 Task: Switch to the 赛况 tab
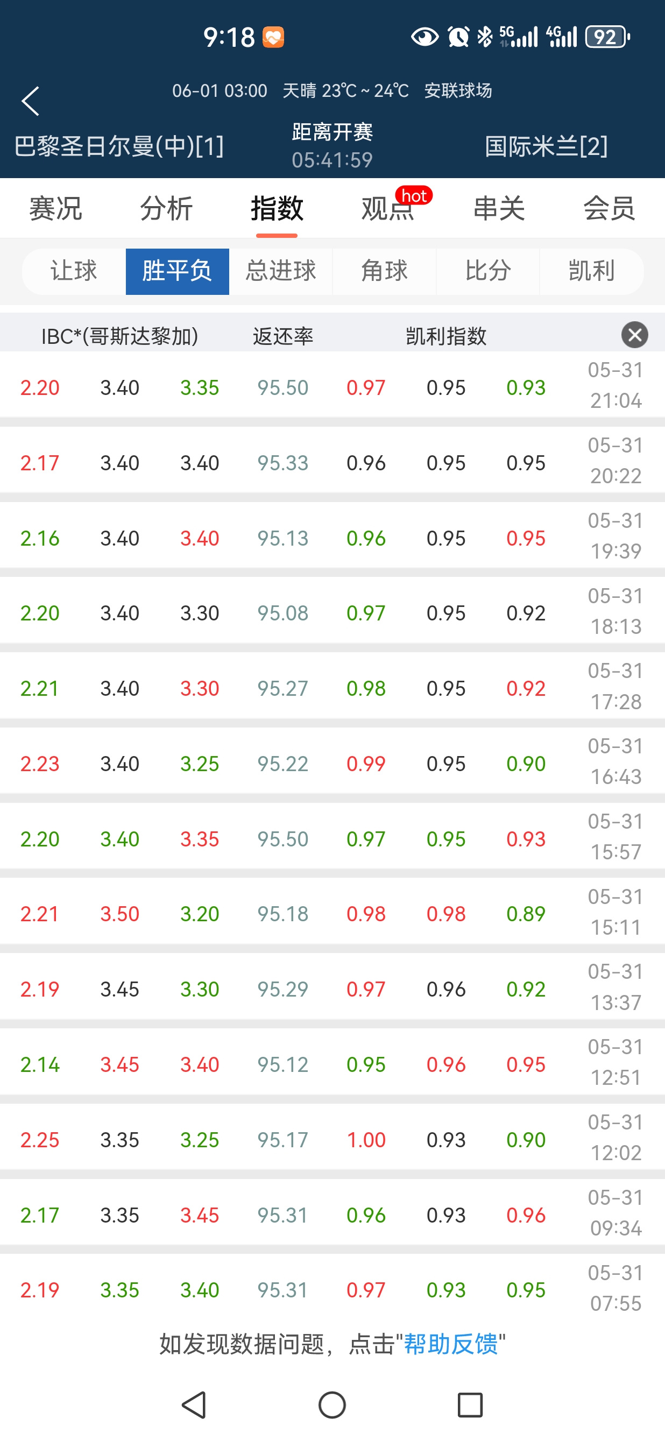[55, 208]
